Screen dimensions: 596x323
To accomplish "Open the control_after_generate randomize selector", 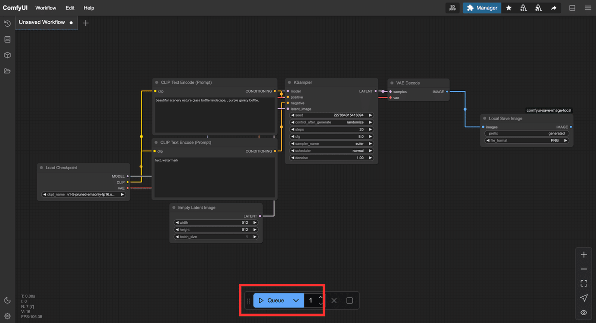I will tap(332, 122).
